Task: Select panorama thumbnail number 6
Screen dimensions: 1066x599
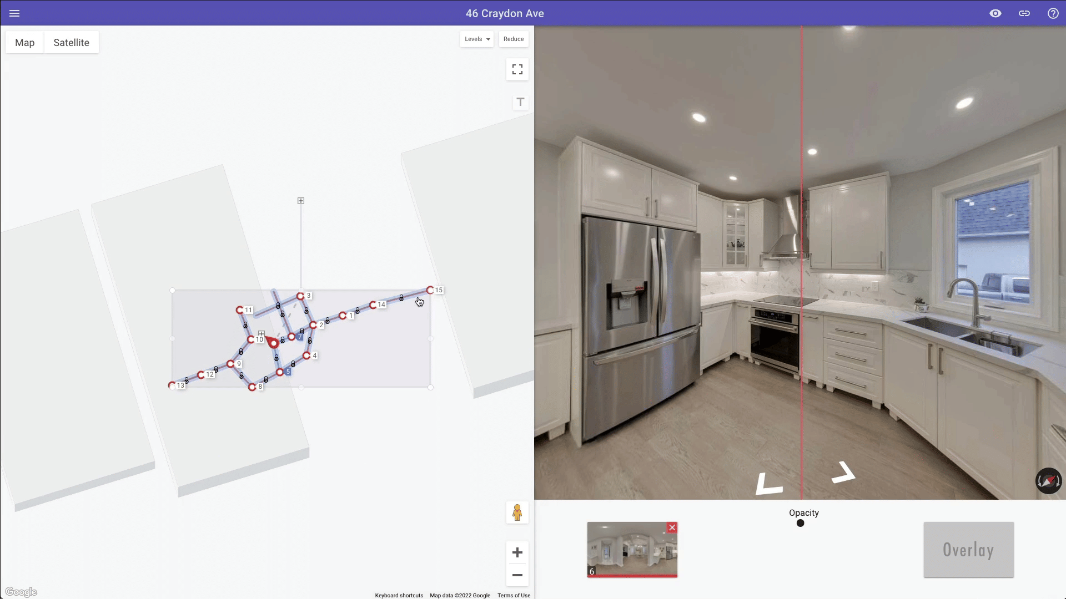Action: coord(632,550)
